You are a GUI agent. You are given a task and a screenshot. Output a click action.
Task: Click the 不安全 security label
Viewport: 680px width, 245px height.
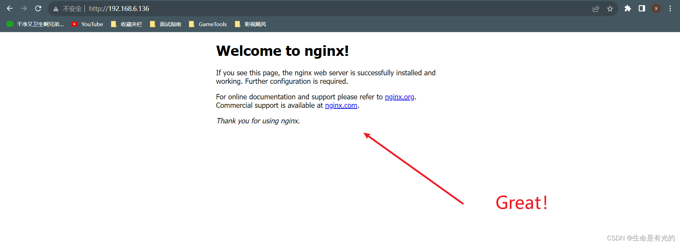pos(72,9)
